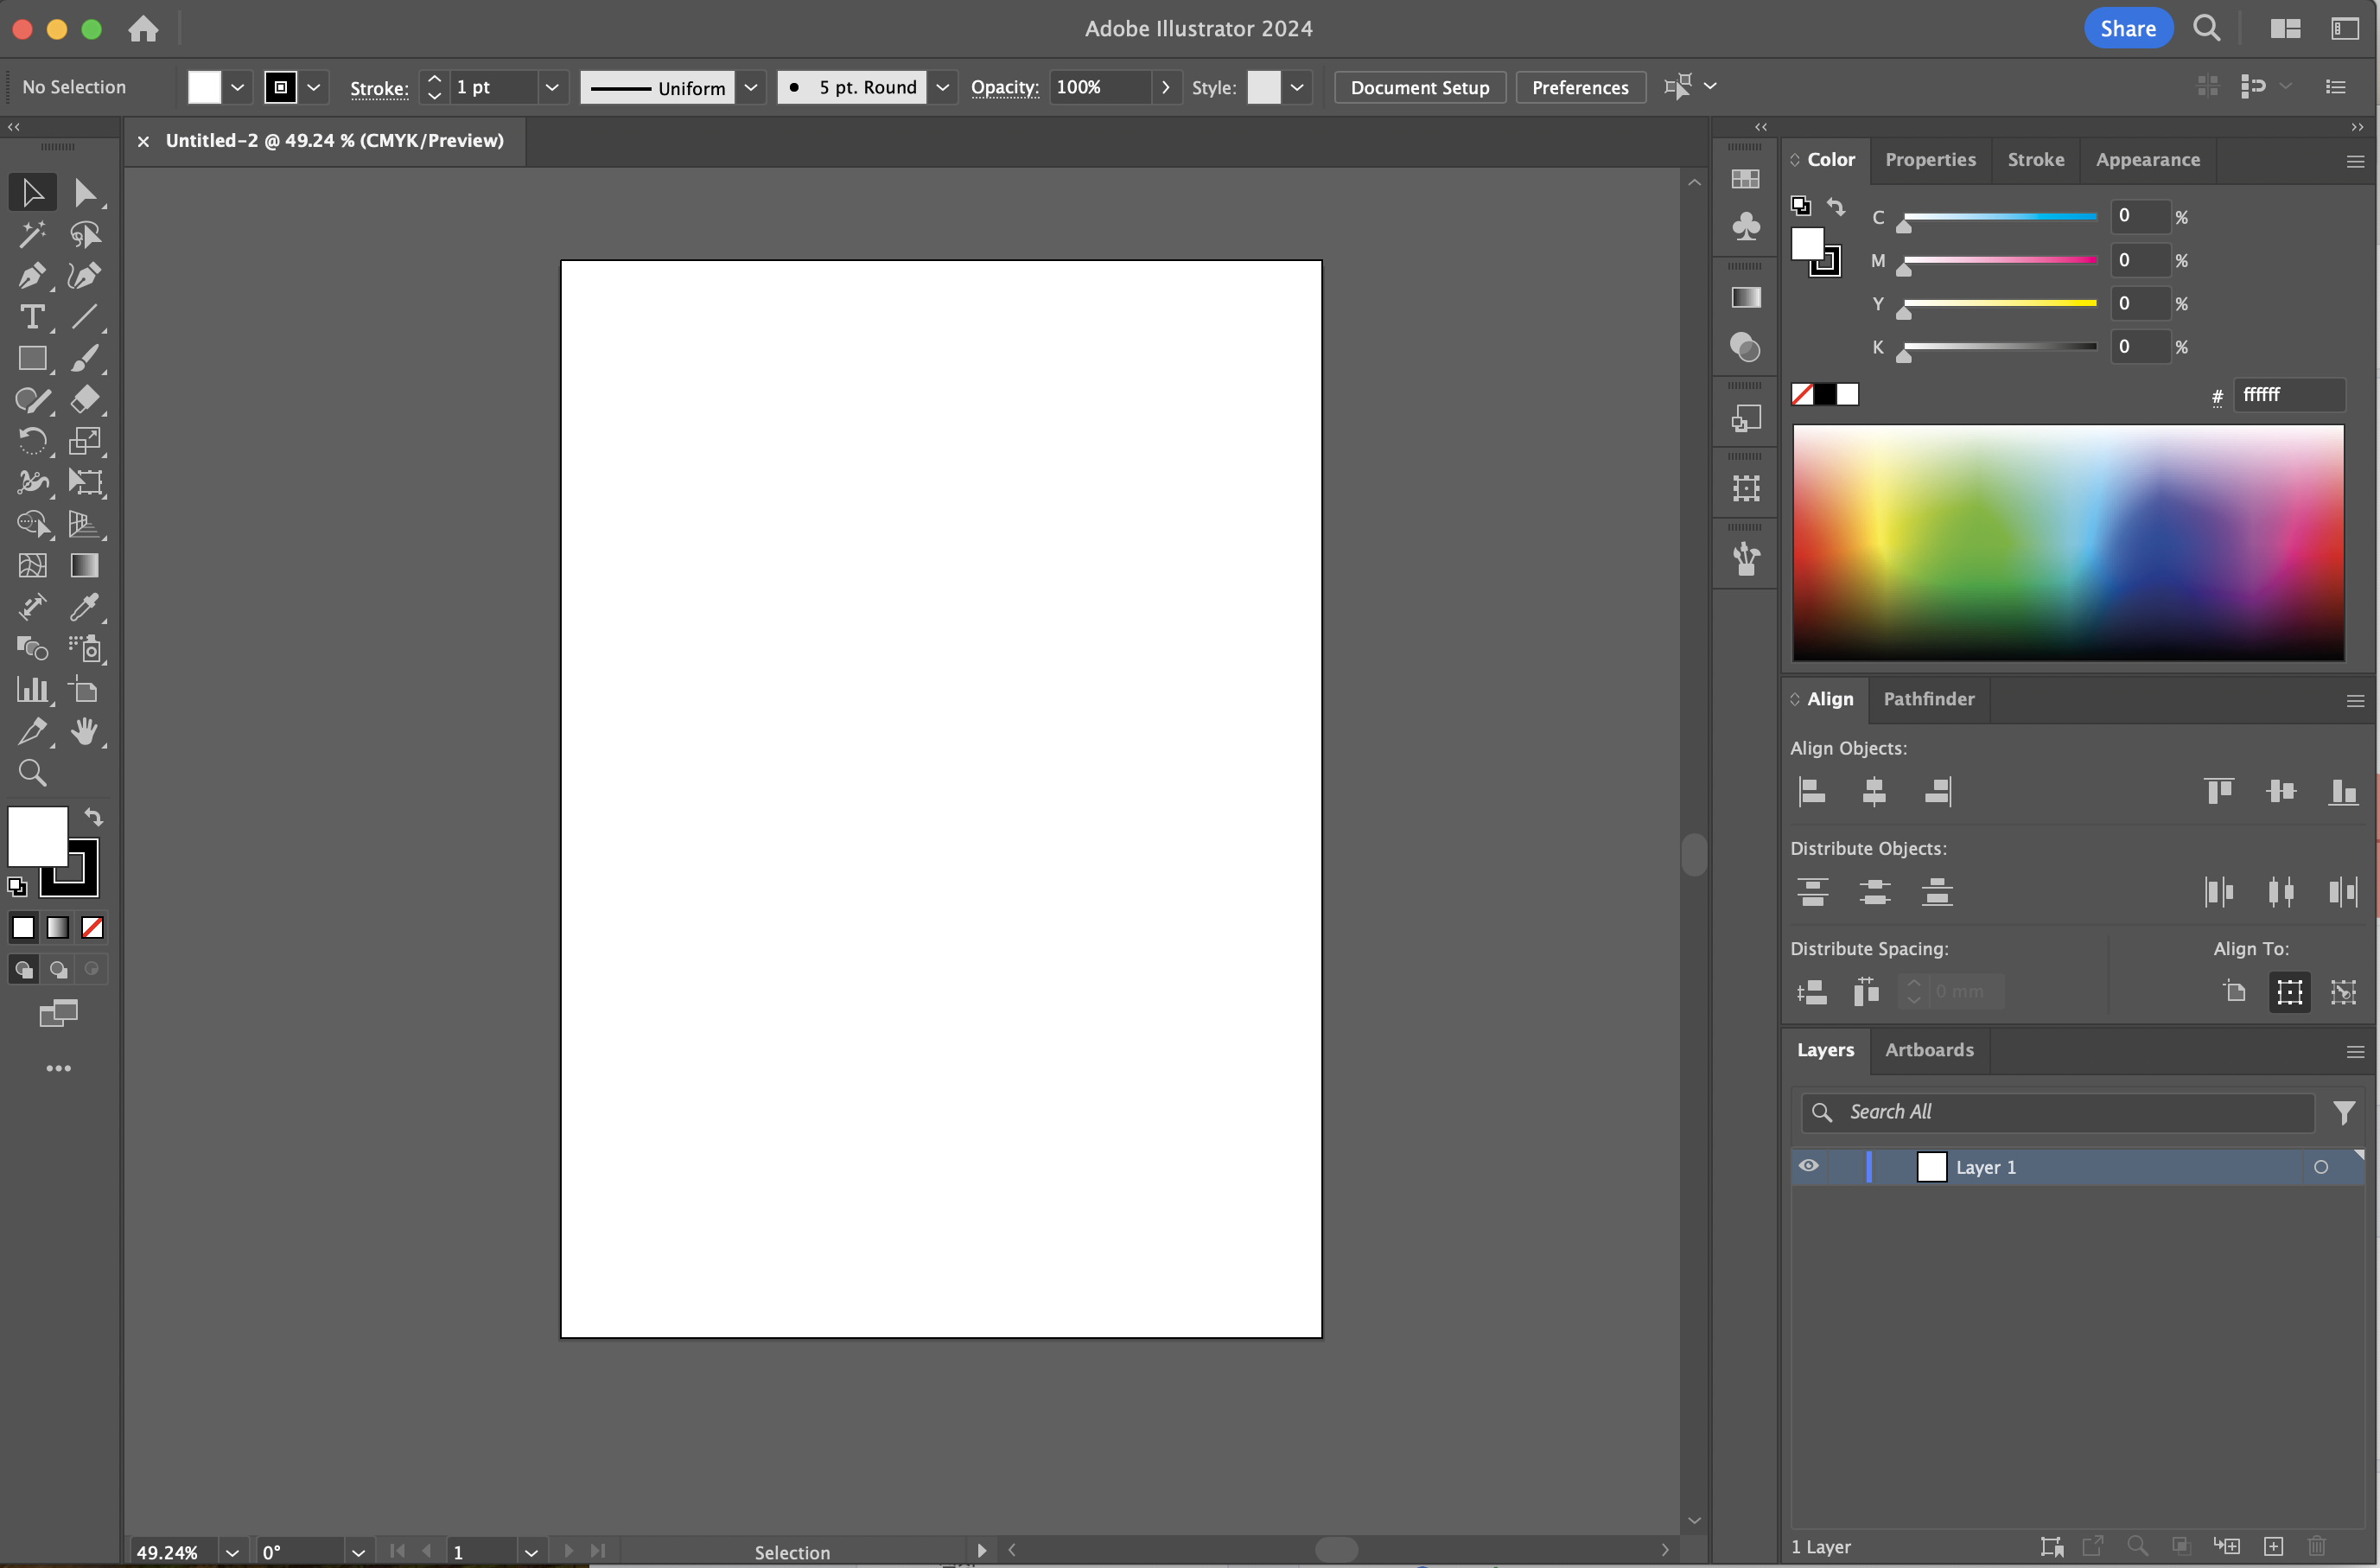
Task: Open the Artboards tab
Action: click(1928, 1050)
